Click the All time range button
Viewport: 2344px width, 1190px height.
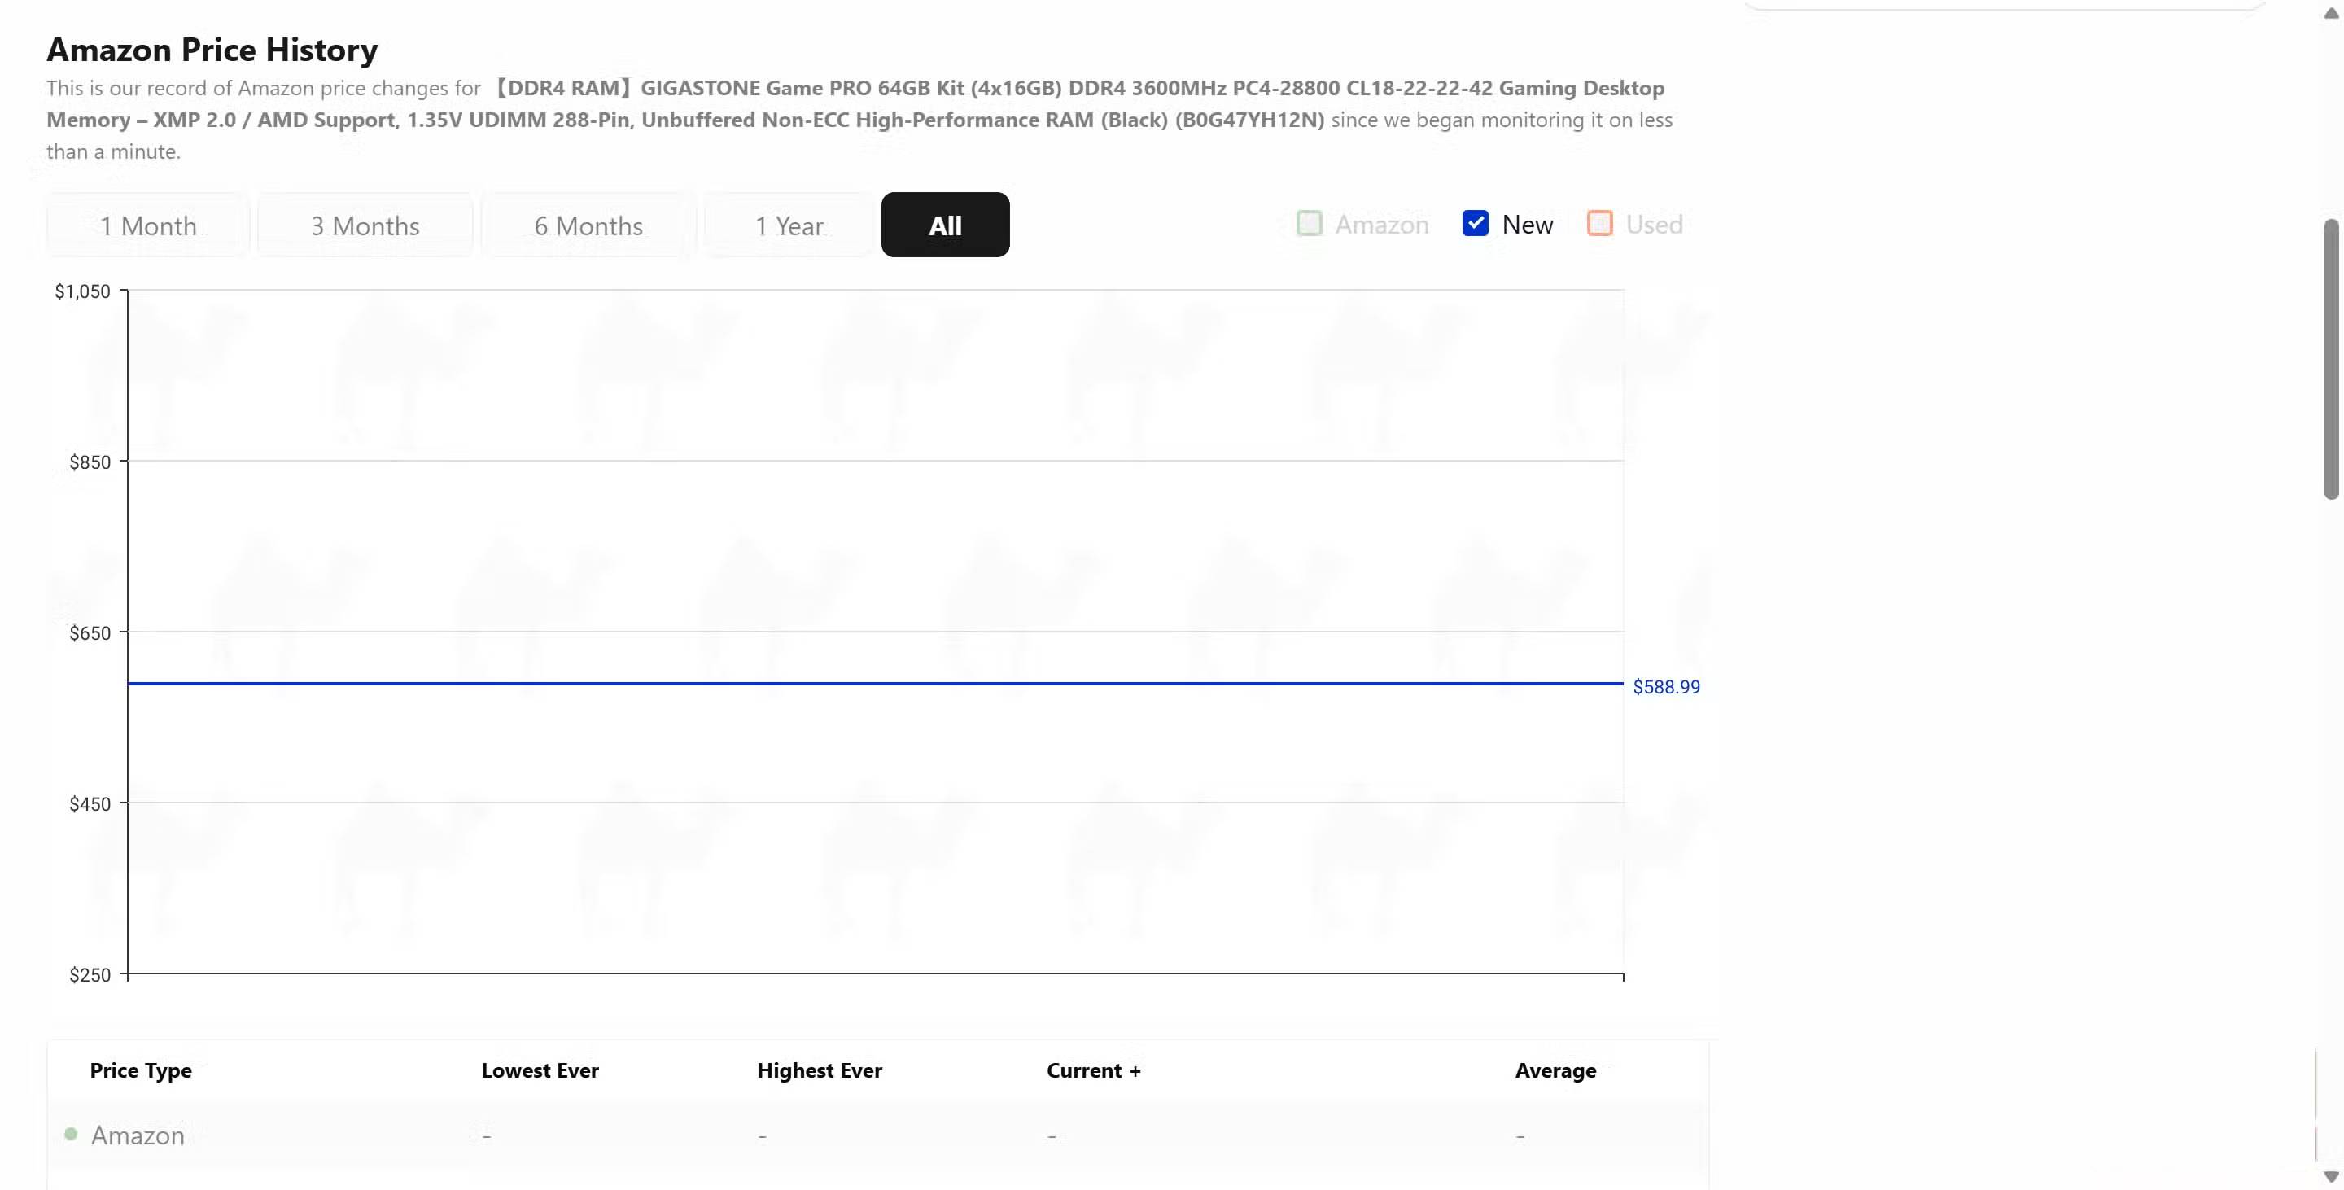point(944,225)
